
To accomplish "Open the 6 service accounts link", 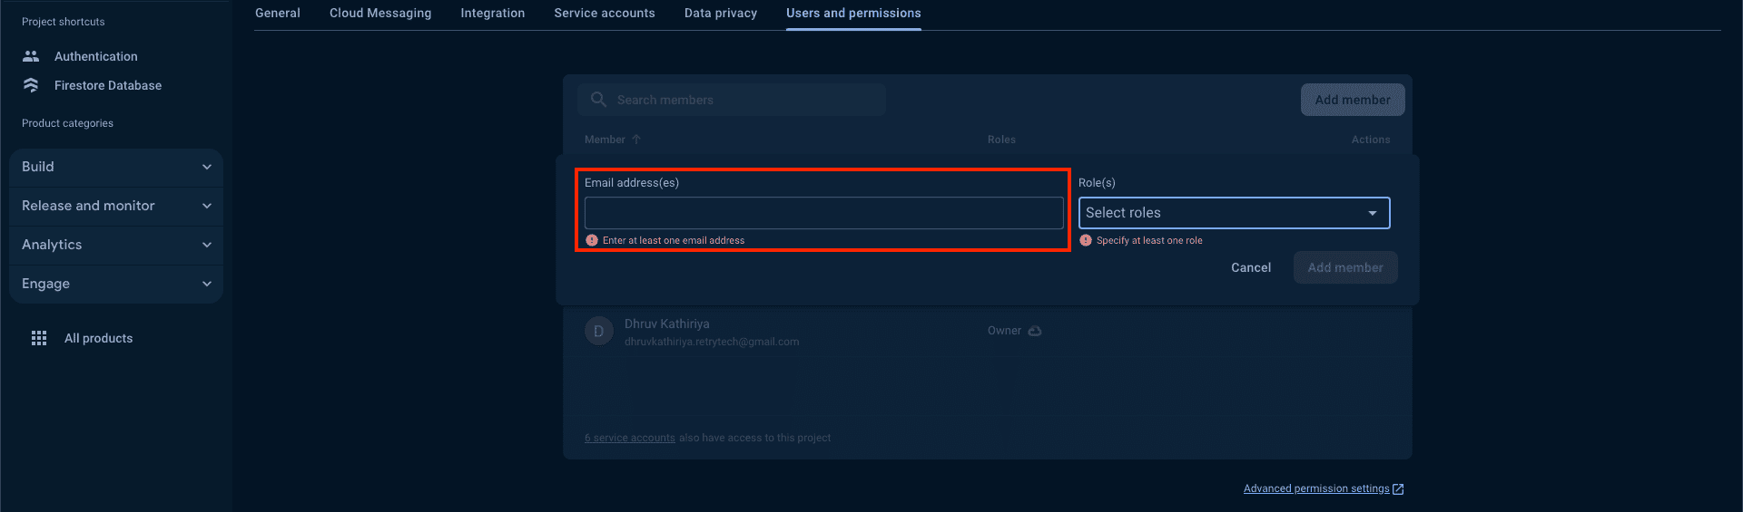I will [630, 438].
